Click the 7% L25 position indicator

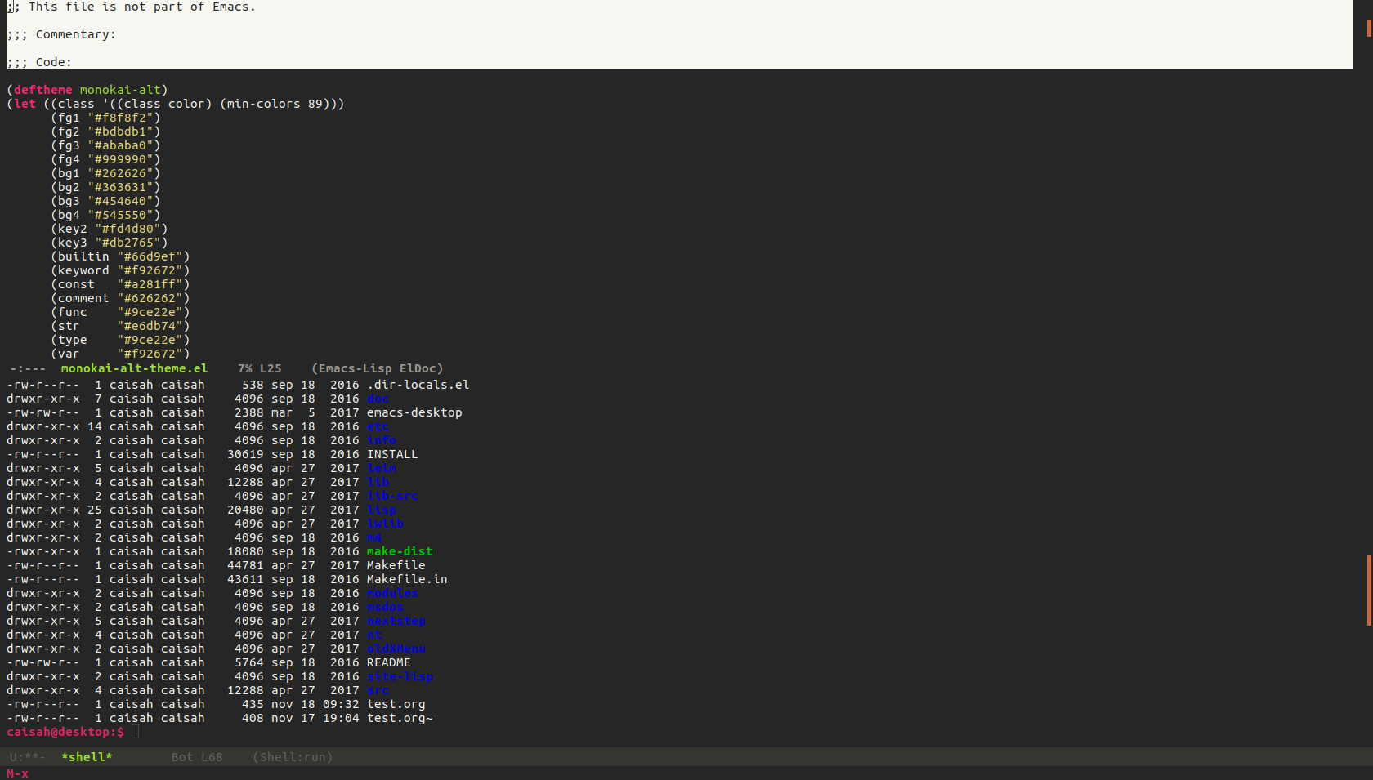tap(259, 368)
